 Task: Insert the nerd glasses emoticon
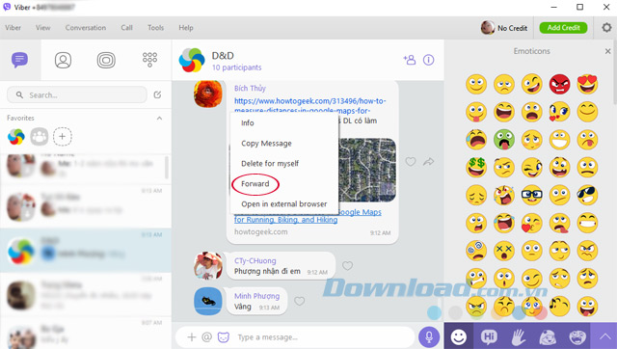531,195
